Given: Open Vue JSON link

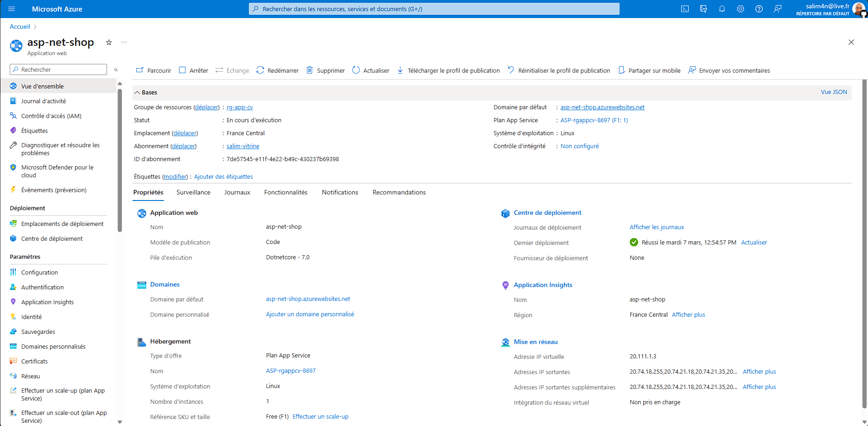Looking at the screenshot, I should (x=834, y=92).
